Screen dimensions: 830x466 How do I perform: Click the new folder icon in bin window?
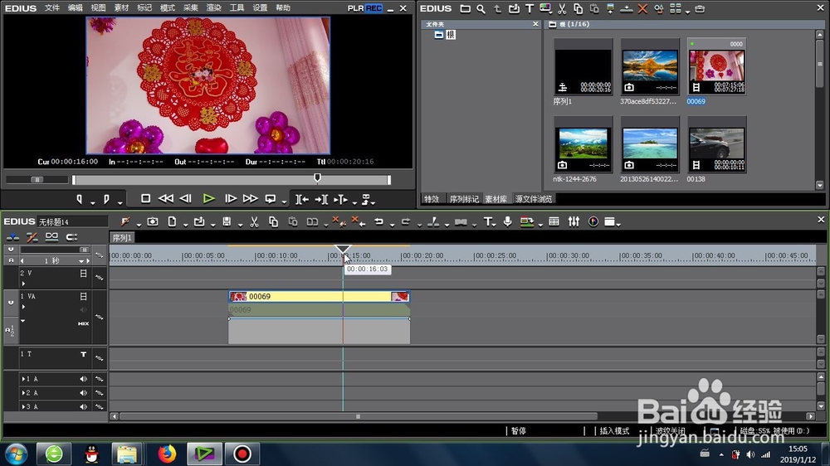pyautogui.click(x=465, y=8)
